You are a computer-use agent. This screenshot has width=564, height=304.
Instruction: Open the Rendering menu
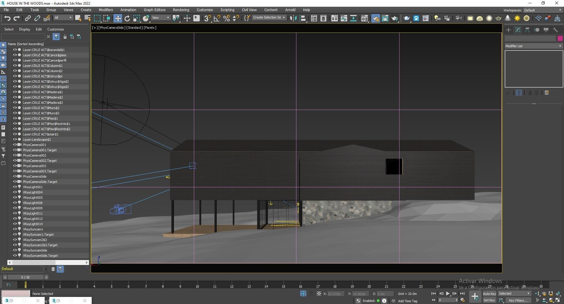[181, 10]
